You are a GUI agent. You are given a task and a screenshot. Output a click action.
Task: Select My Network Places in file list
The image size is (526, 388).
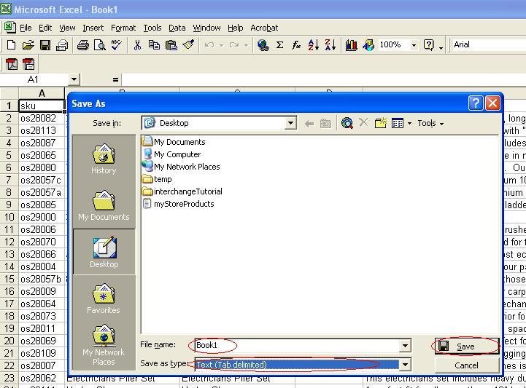click(x=181, y=167)
